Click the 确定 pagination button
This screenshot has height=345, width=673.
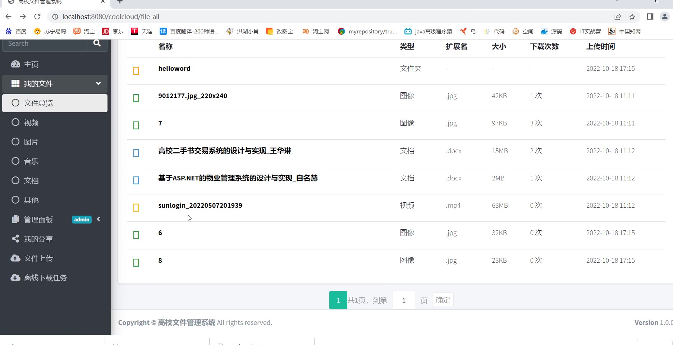click(443, 300)
